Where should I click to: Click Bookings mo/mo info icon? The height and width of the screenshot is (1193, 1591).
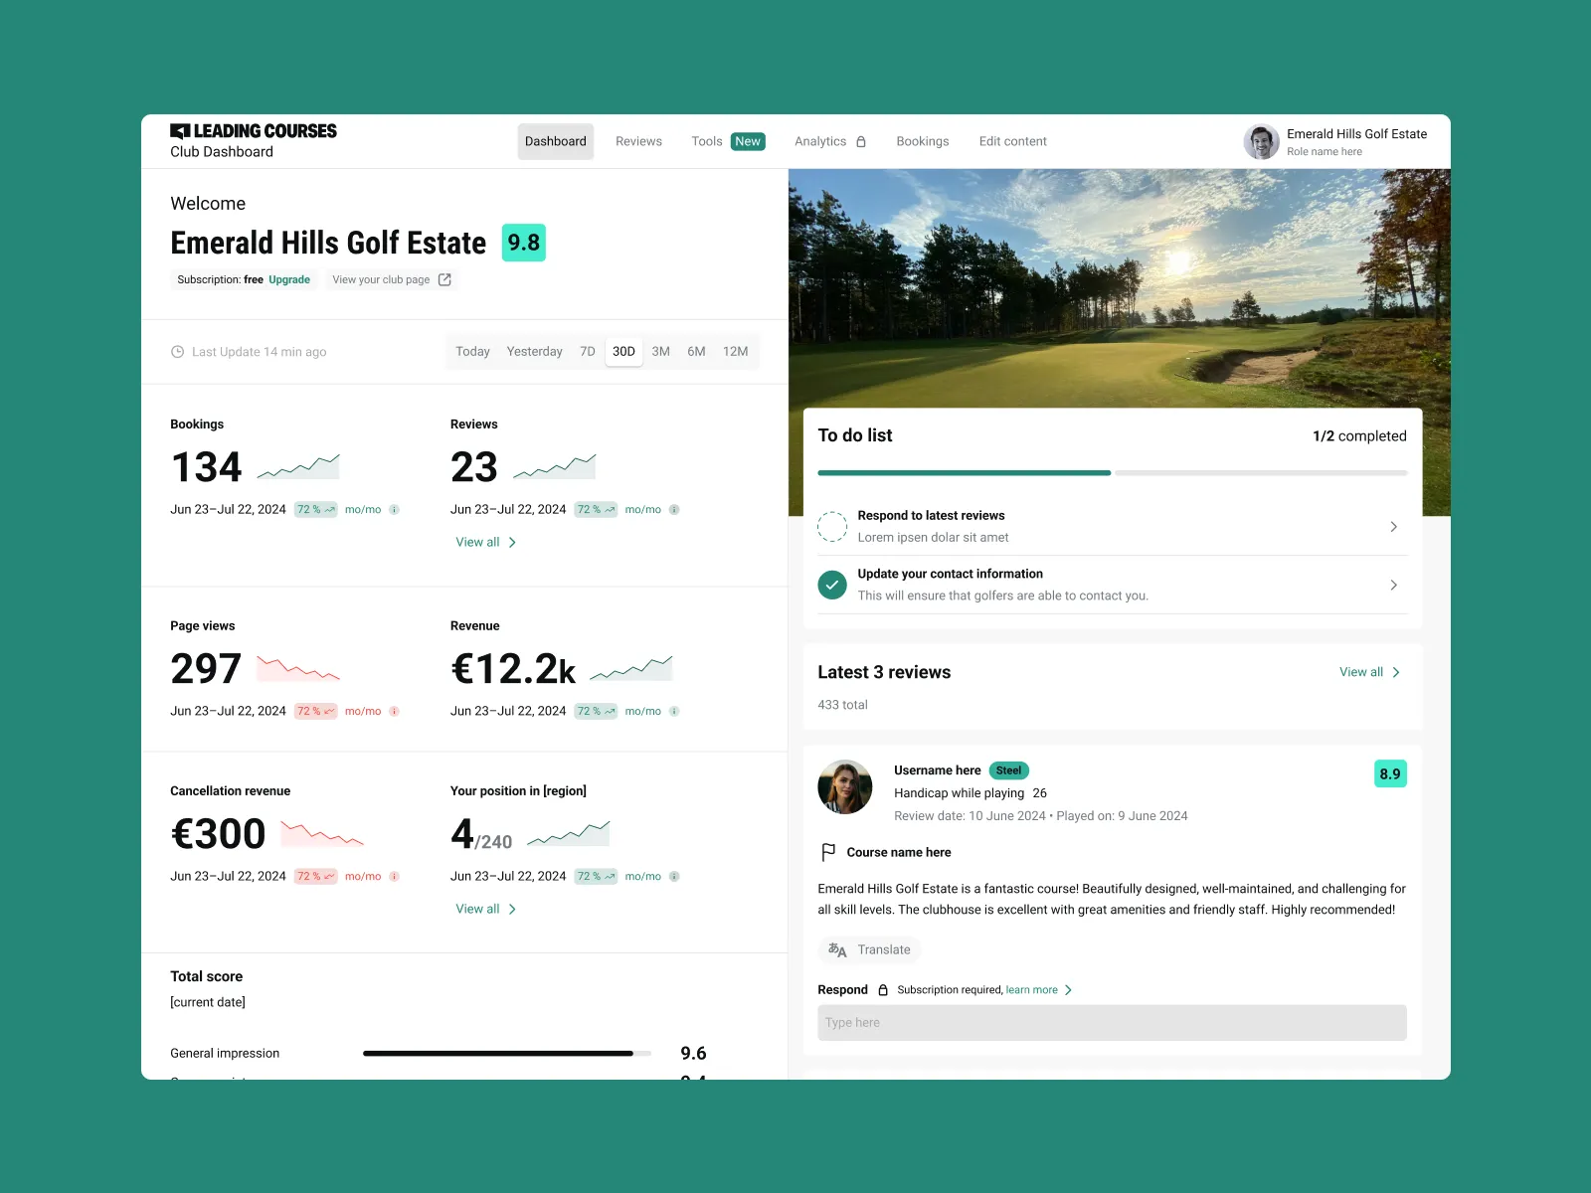click(x=394, y=509)
